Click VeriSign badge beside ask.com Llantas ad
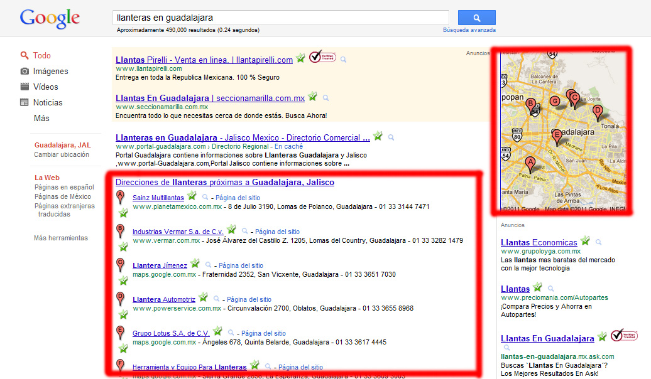The image size is (651, 379). point(624,335)
